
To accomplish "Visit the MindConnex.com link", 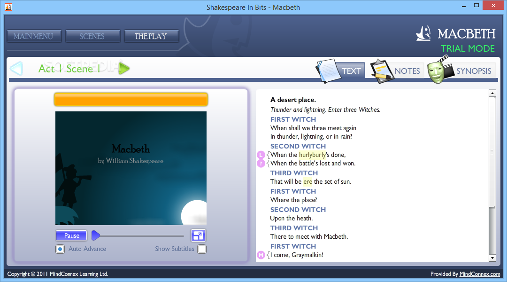I will coord(480,274).
